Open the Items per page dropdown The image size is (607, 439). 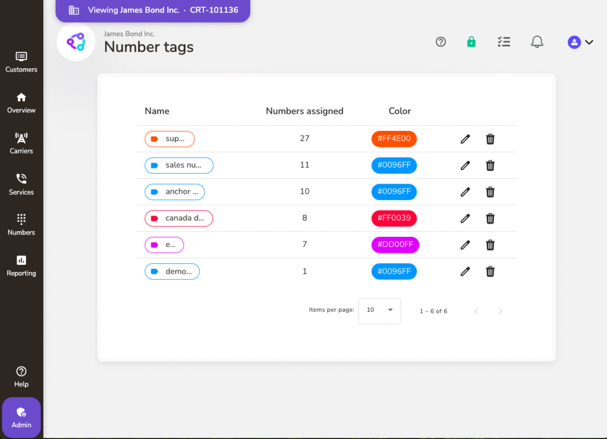pyautogui.click(x=379, y=310)
